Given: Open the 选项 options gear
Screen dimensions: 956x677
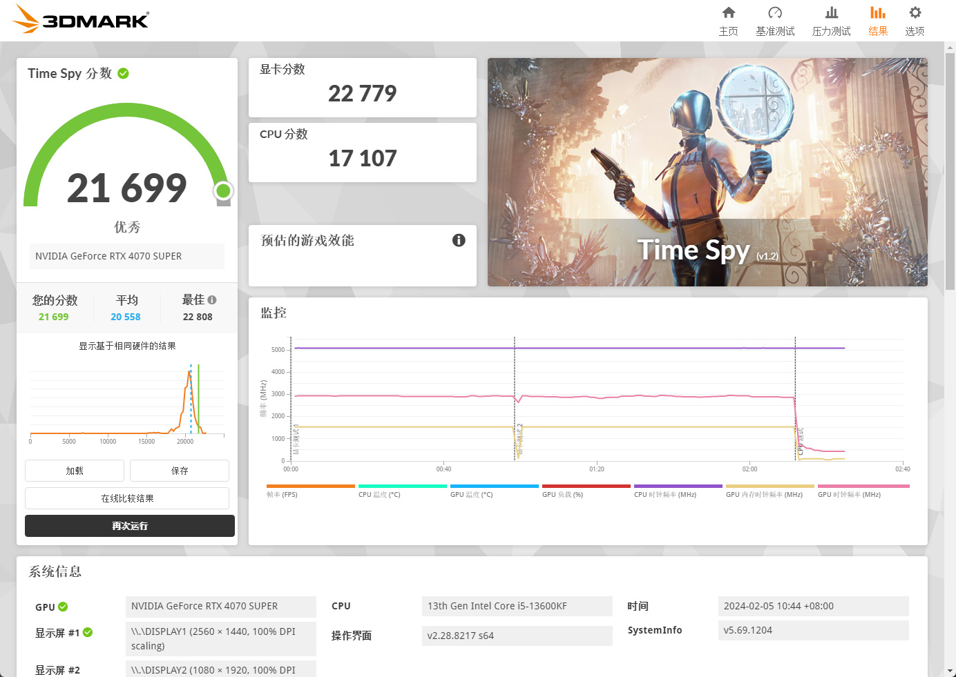Looking at the screenshot, I should 915,21.
